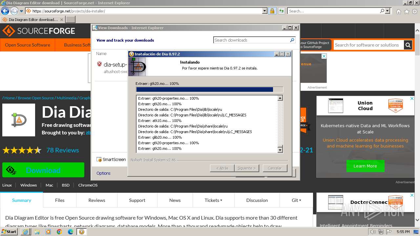Select the Dia Diagram Editor download tab
Screen dimensions: 420x236
(x=33, y=19)
